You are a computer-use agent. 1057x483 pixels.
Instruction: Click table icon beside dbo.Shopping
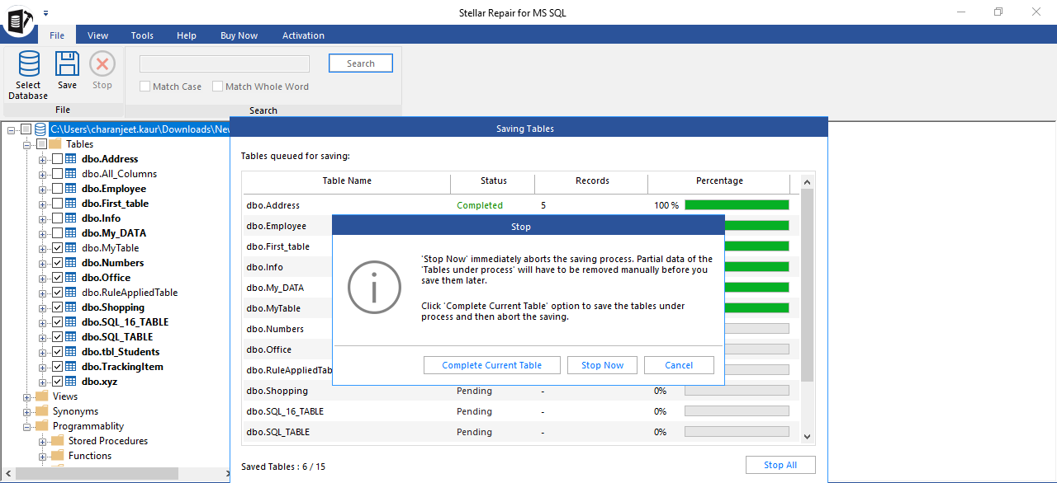pos(71,307)
